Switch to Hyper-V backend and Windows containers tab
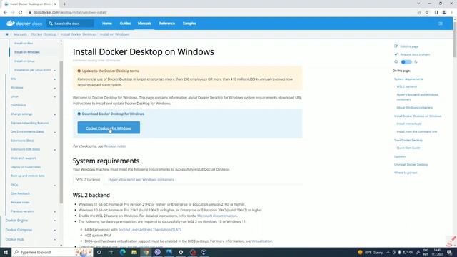Image resolution: width=457 pixels, height=257 pixels. [x=141, y=180]
